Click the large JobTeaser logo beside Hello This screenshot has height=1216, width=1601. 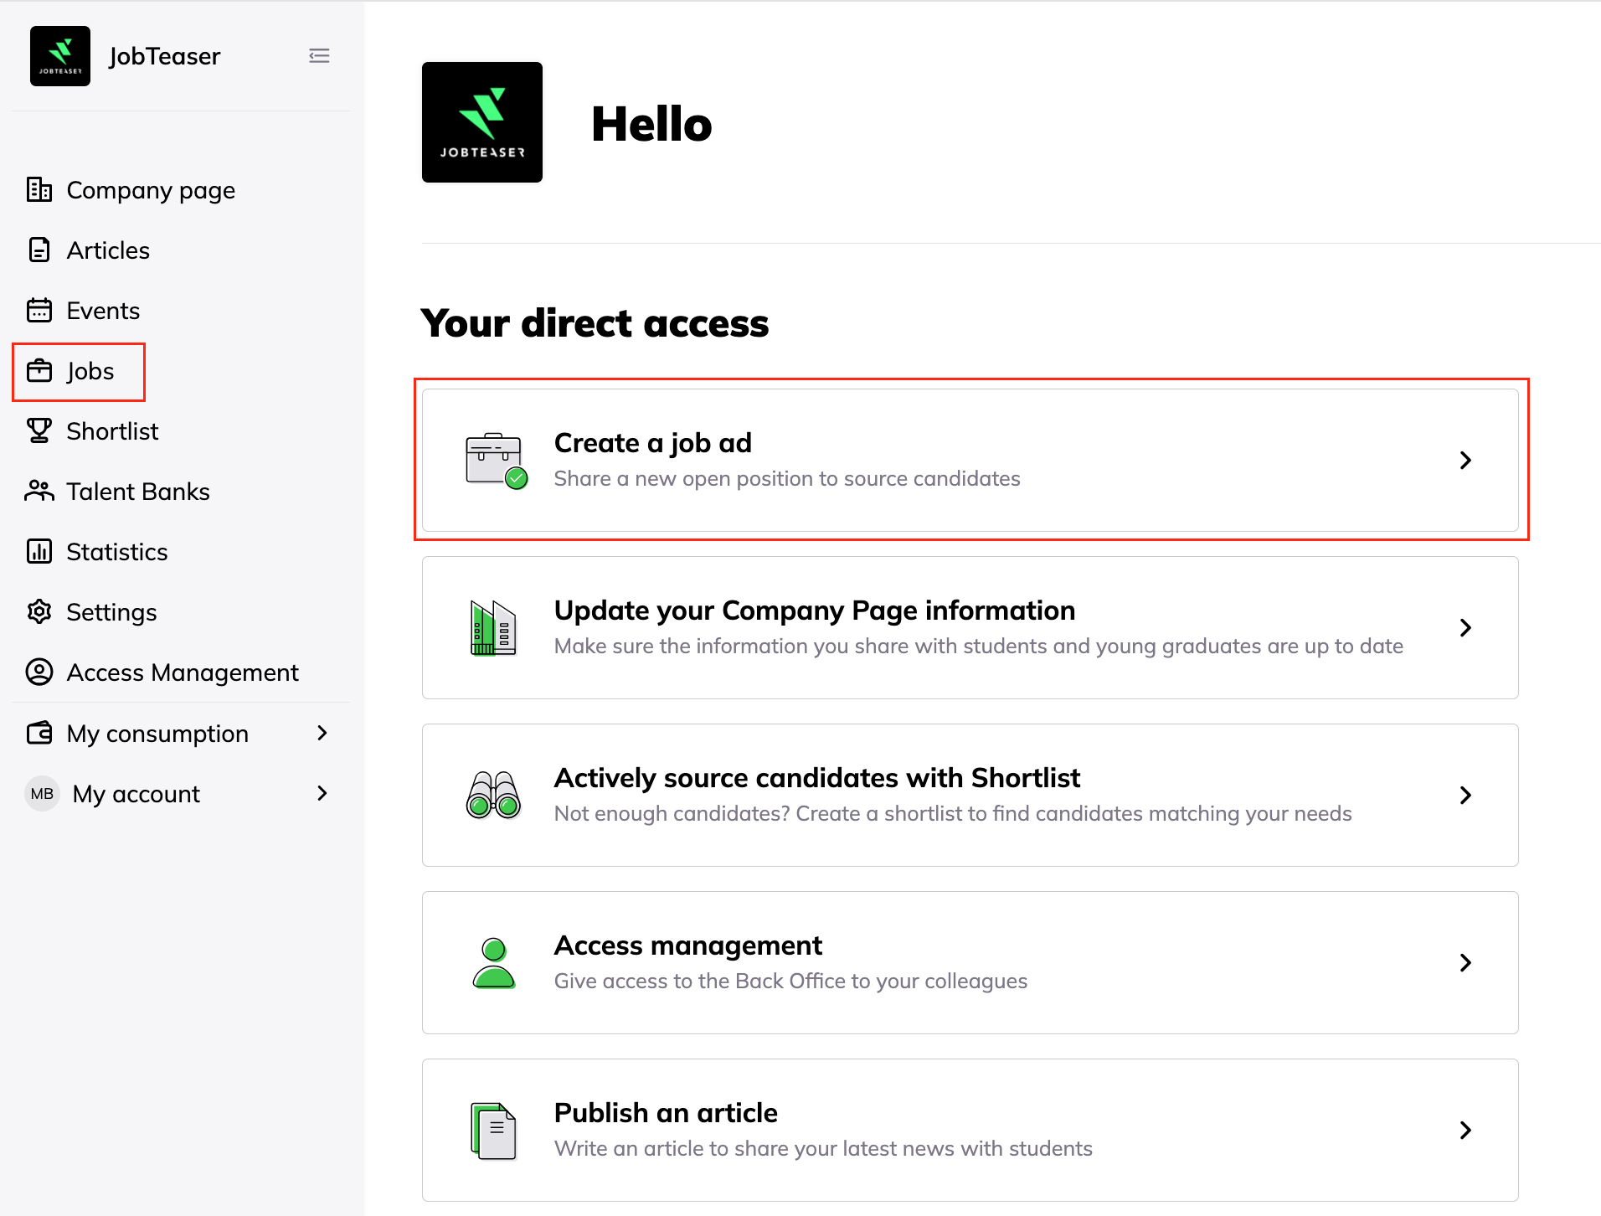coord(482,122)
